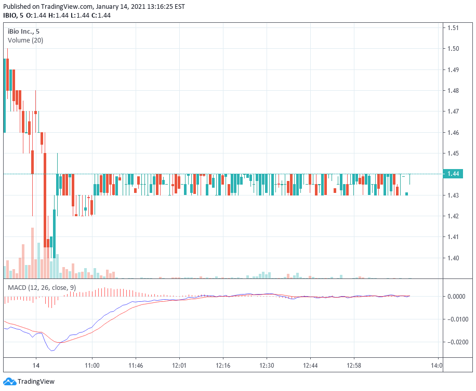Select the iBio Inc., 5 chart title
This screenshot has height=391, width=476.
pos(23,32)
